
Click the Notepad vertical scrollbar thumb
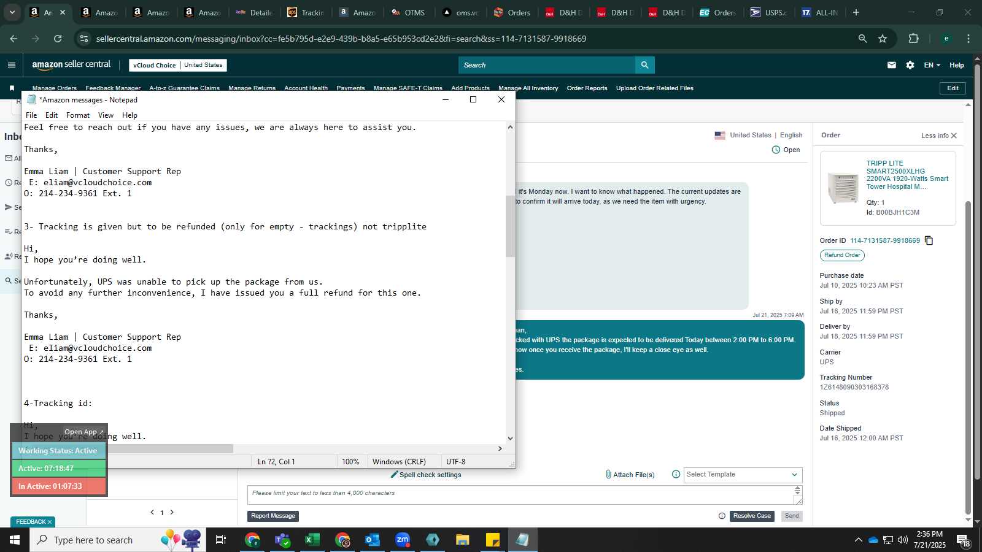point(510,226)
